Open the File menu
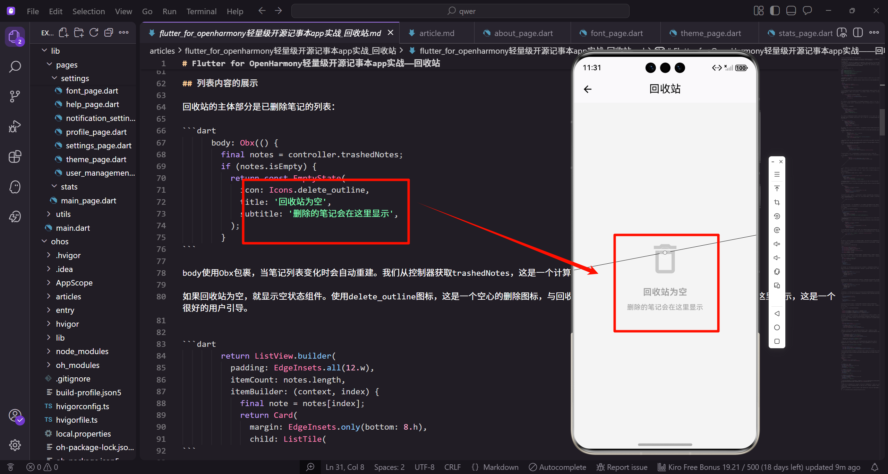 click(x=33, y=11)
